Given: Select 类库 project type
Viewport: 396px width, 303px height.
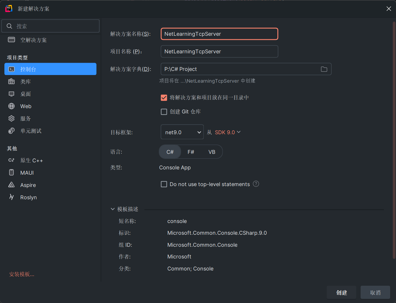Looking at the screenshot, I should tap(50, 81).
